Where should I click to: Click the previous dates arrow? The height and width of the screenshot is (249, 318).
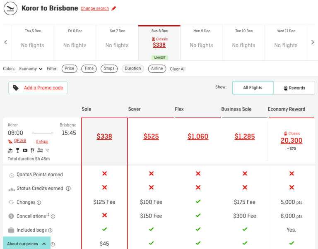coord(6,42)
